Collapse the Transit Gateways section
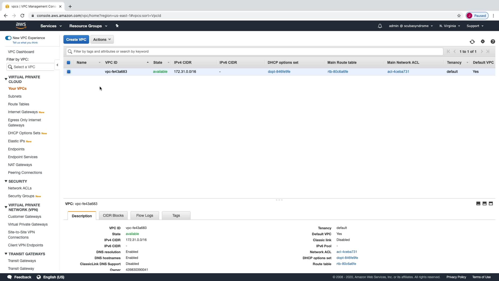Image resolution: width=499 pixels, height=281 pixels. tap(6, 254)
